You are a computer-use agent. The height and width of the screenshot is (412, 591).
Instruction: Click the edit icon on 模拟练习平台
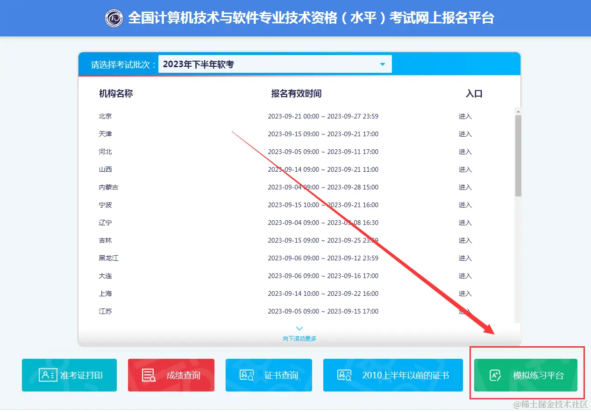tap(495, 375)
